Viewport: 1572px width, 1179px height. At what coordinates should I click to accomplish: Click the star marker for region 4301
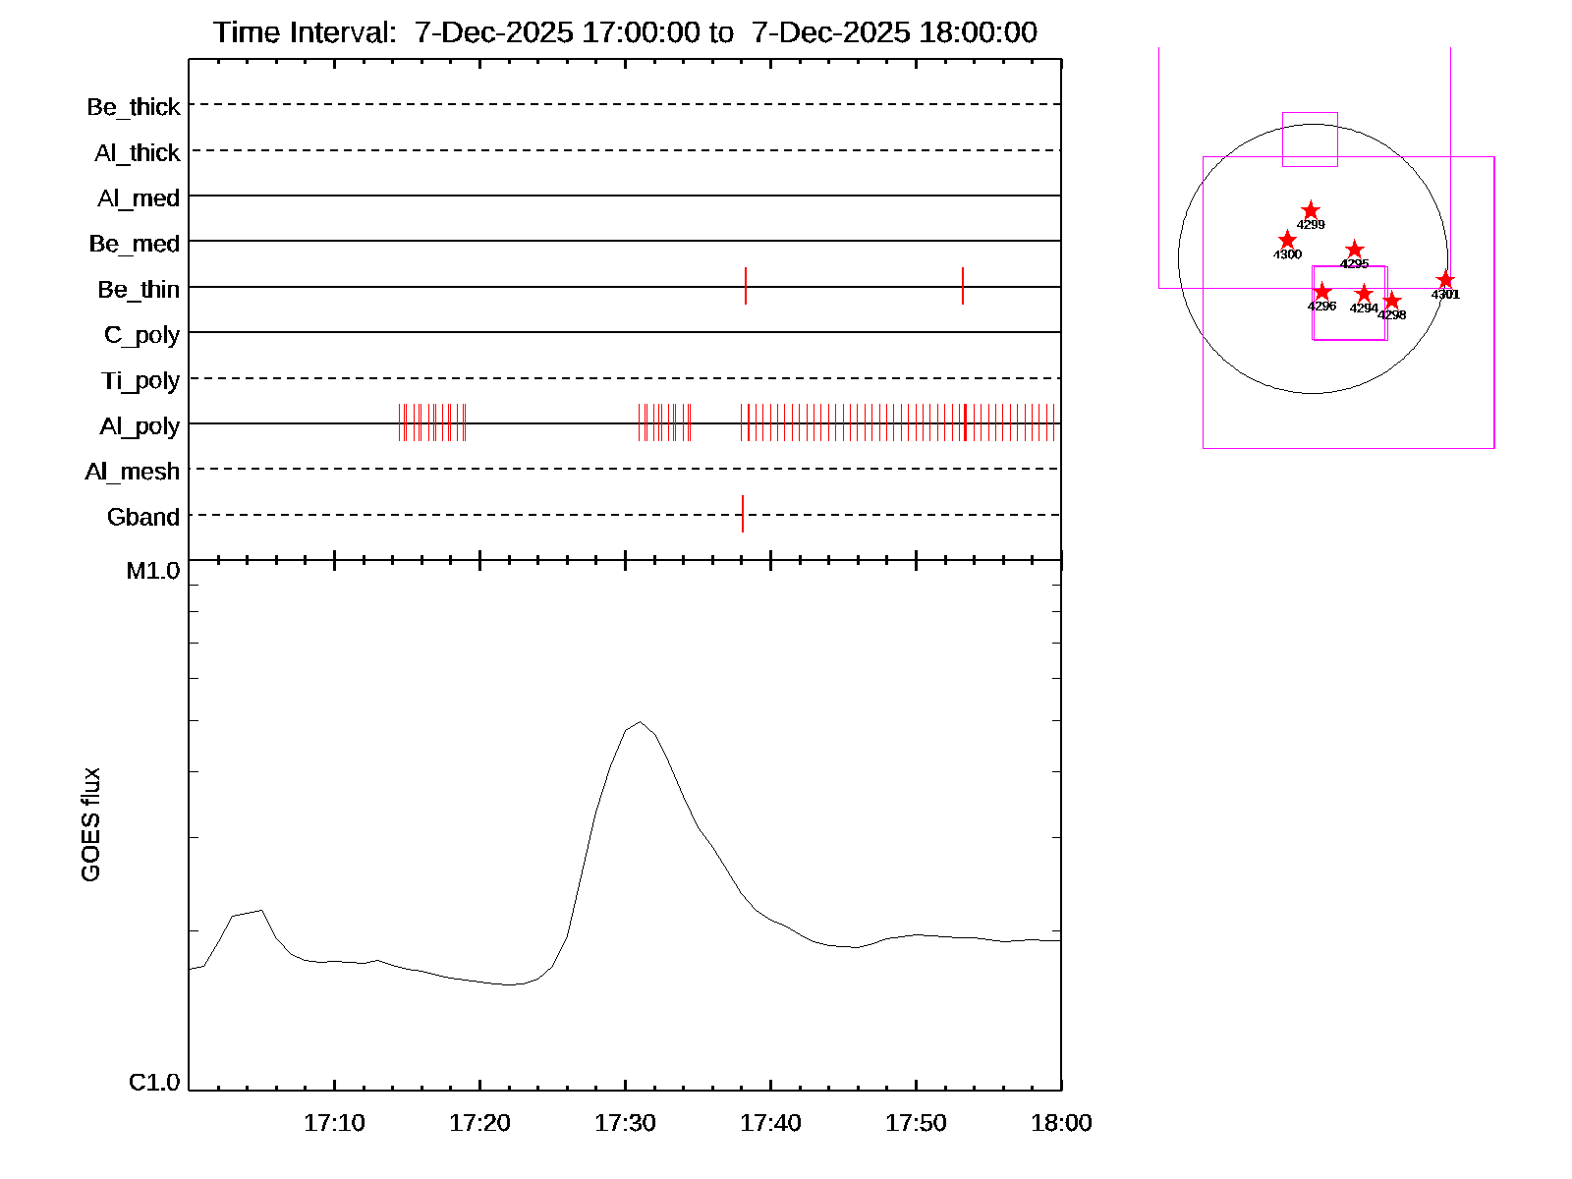1445,280
